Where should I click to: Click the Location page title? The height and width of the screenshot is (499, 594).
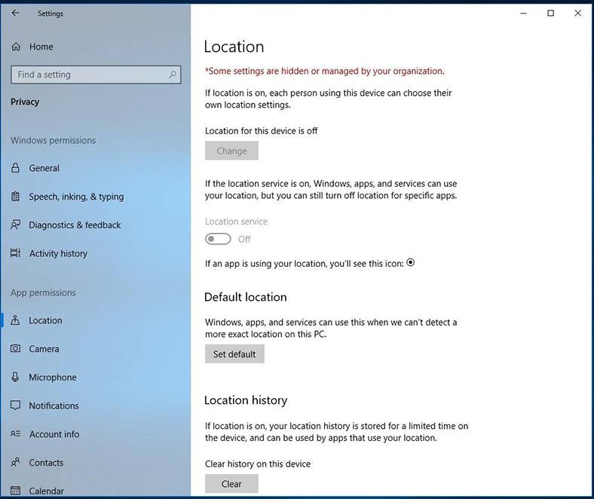click(x=234, y=47)
